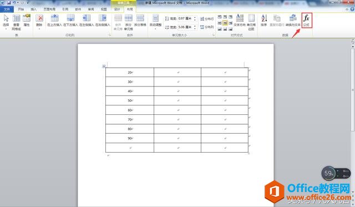Toggle View Gridlines
Viewport: 355px width, 207px height.
pyautogui.click(x=16, y=22)
